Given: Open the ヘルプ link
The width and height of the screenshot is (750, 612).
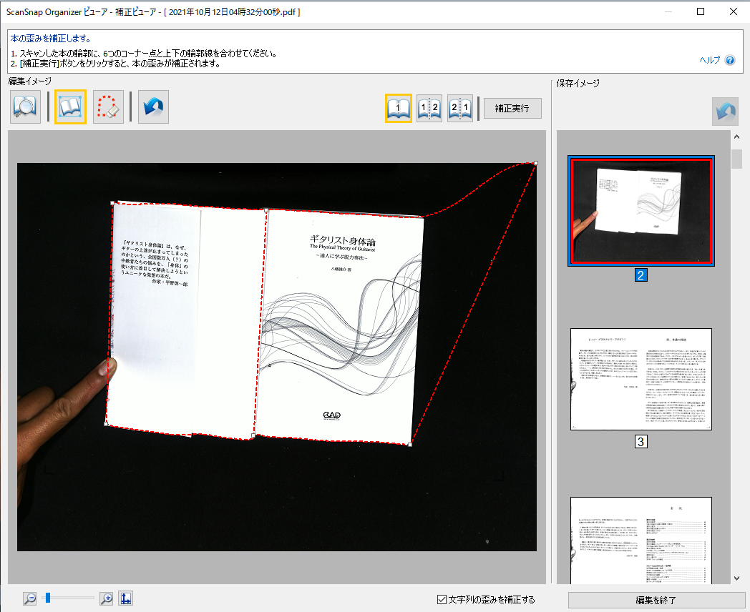Looking at the screenshot, I should (709, 60).
